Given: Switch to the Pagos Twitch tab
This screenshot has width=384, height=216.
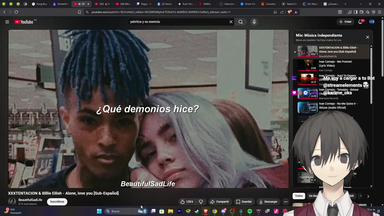Looking at the screenshot, I should (144, 4).
